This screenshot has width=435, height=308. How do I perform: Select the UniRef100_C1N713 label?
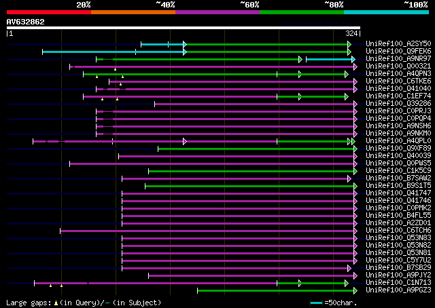click(398, 283)
